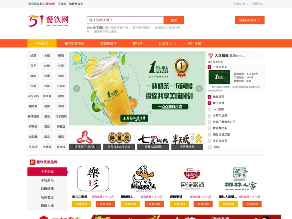Viewport: 292px width, 219px height.
Task: Choose the 汉堡 category
Action: coord(47,76)
